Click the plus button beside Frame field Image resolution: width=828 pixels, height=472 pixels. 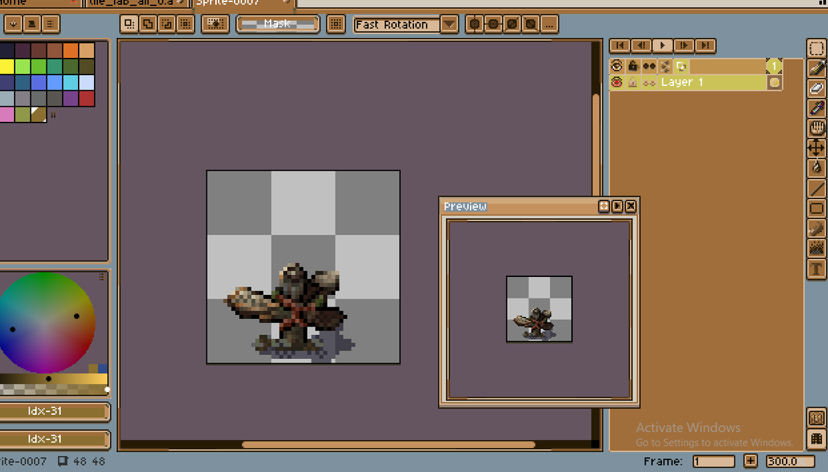tap(751, 462)
